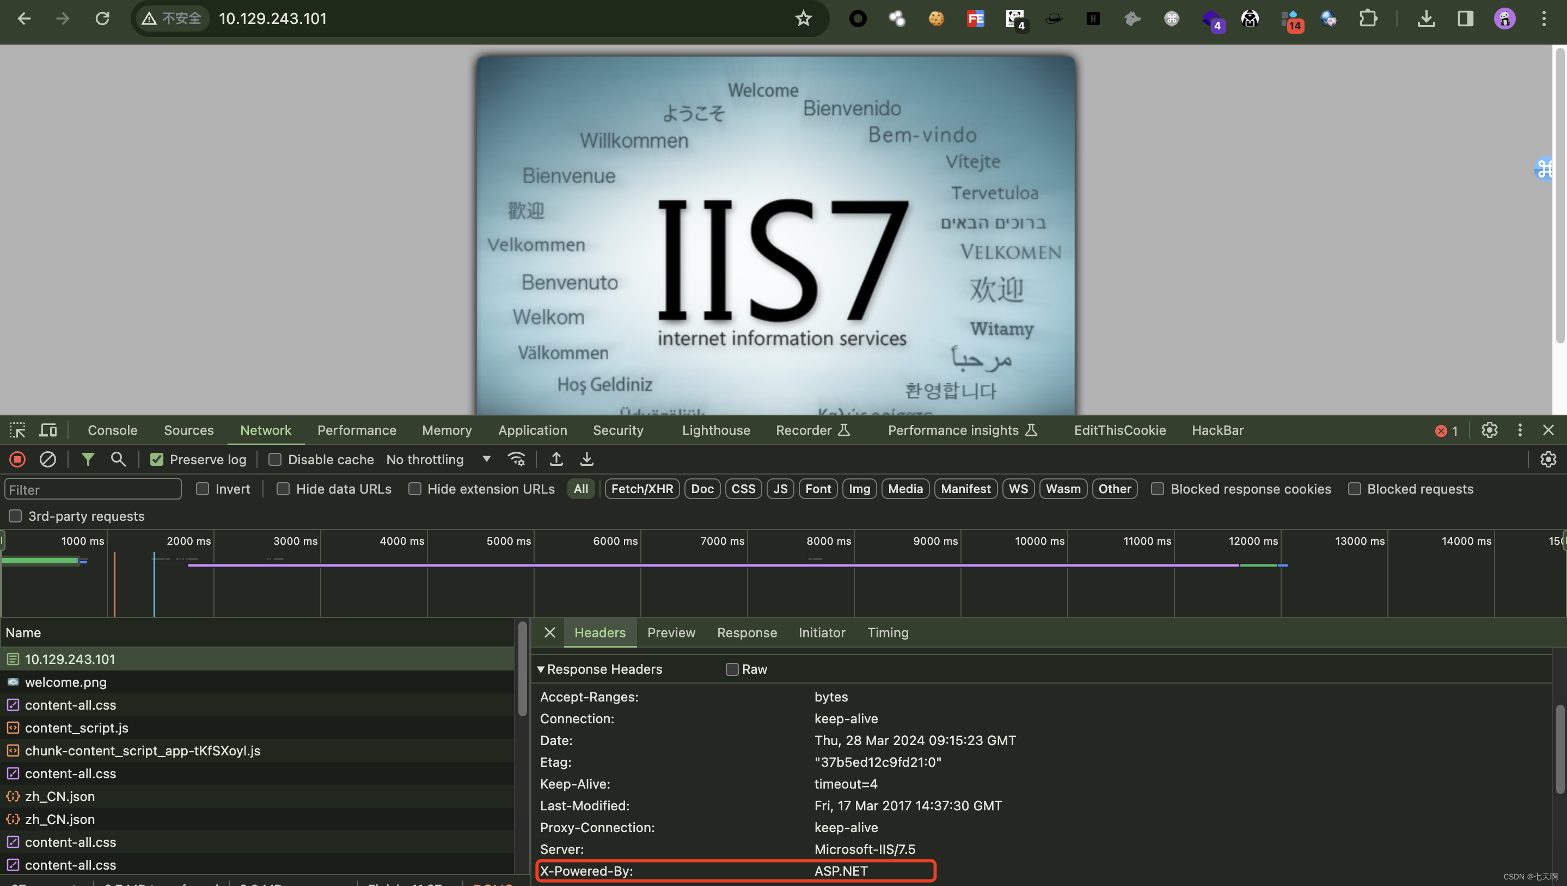This screenshot has height=886, width=1567.
Task: Enable Disable cache checkbox
Action: pos(275,459)
